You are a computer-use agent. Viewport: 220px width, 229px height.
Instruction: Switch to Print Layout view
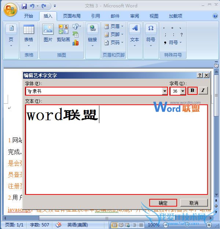click(x=114, y=225)
